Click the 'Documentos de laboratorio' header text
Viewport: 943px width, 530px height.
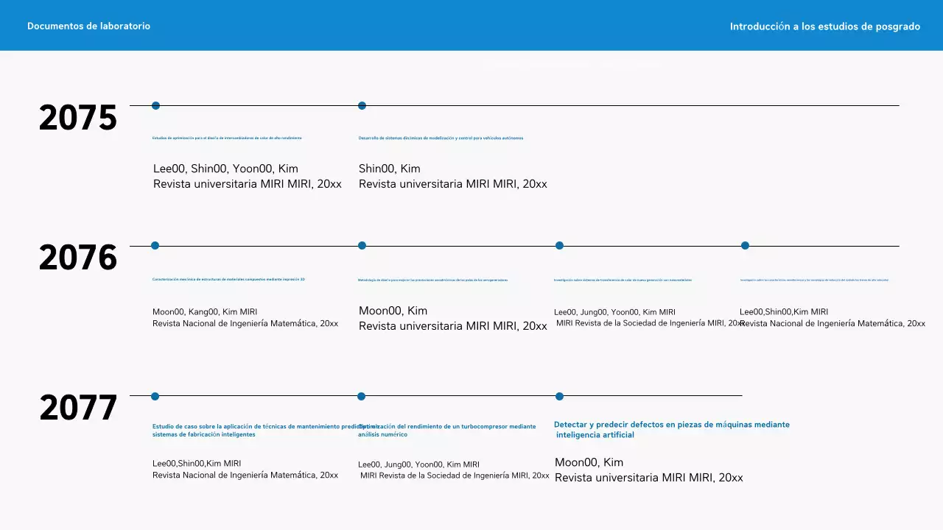click(88, 26)
